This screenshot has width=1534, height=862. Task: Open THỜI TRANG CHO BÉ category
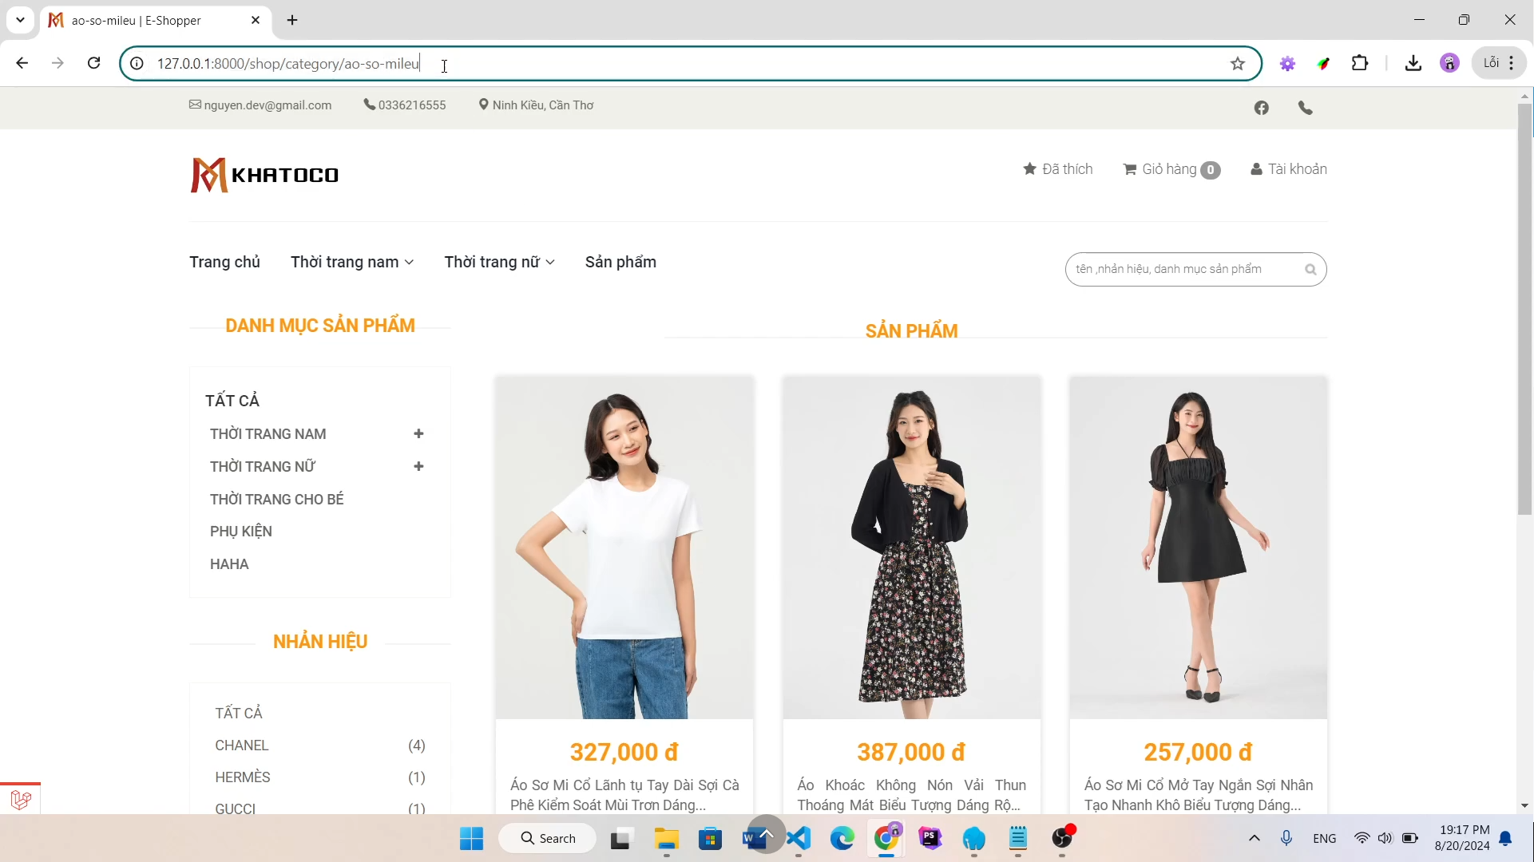pyautogui.click(x=277, y=500)
